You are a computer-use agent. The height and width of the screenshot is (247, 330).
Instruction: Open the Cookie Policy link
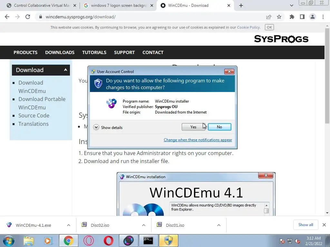(248, 27)
